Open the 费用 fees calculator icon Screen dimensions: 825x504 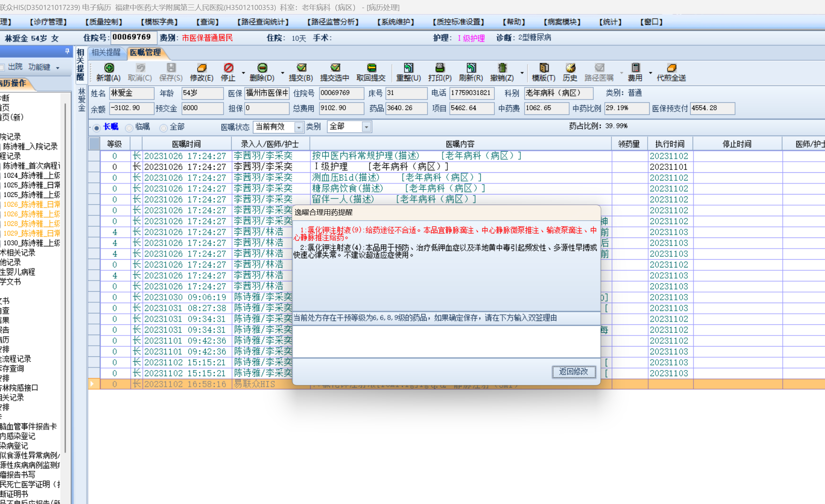point(635,68)
